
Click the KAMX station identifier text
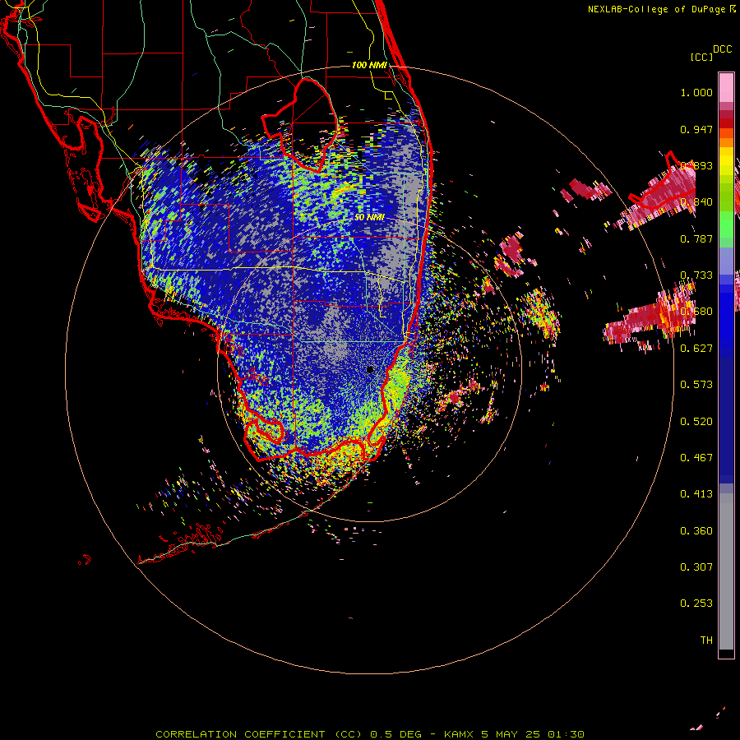458,734
